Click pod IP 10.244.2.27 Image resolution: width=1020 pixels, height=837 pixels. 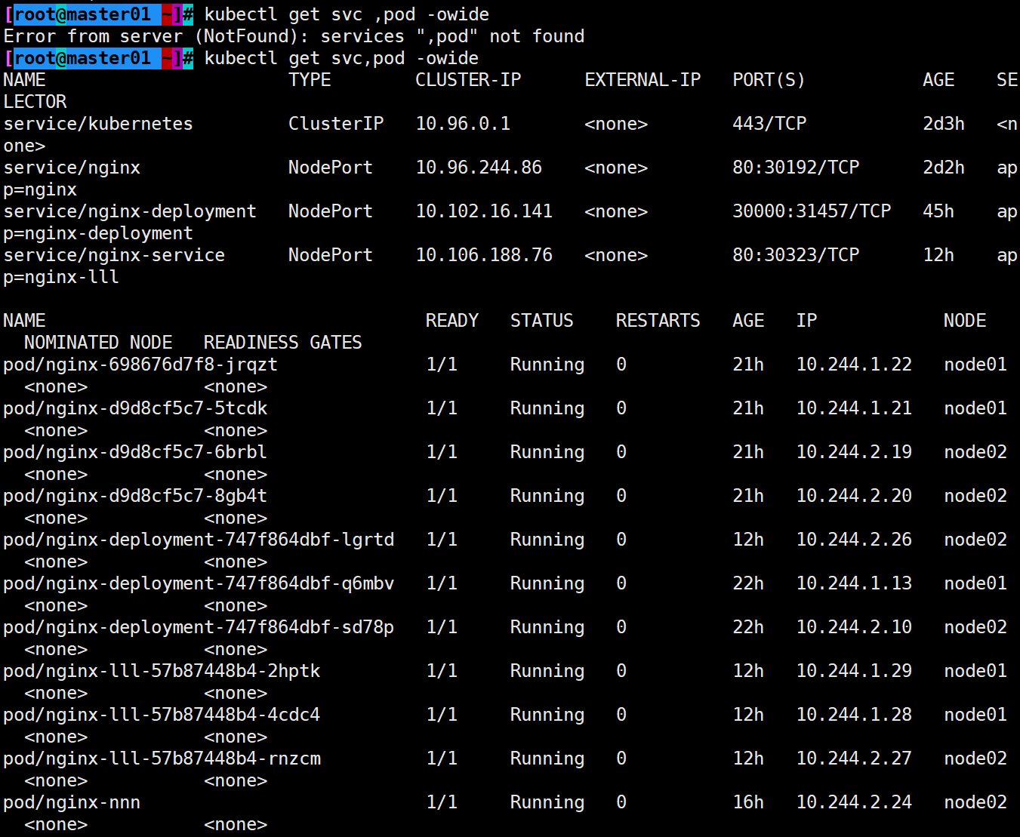point(854,759)
